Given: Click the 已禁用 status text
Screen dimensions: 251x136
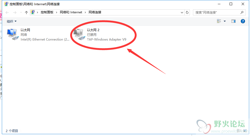Looking at the screenshot, I should (92, 35).
